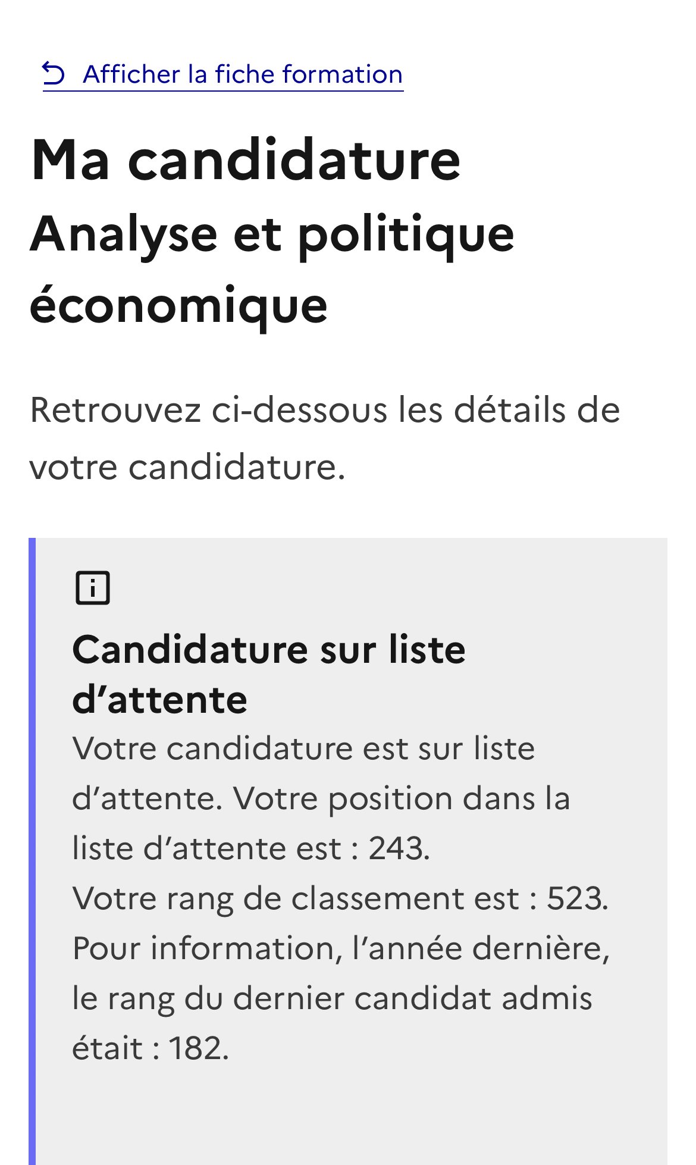The width and height of the screenshot is (696, 1165).
Task: Click the "Pour information, l'année dernière" line
Action: pos(341,948)
